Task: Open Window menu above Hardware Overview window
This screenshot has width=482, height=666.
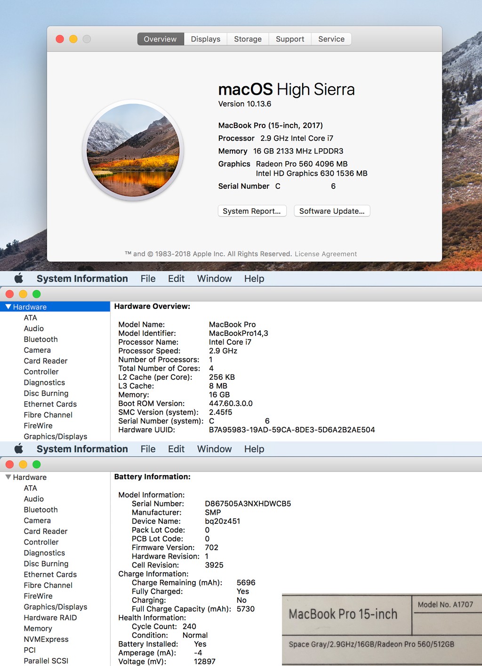Action: pos(214,278)
